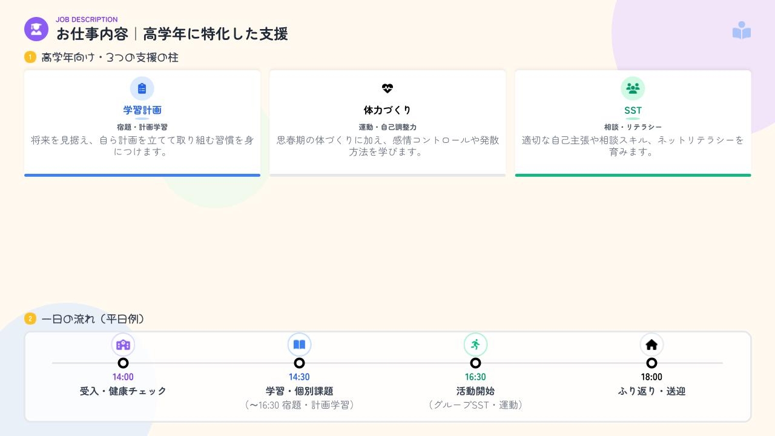Click the SST group people icon
Screen dimensions: 775x436
633,88
